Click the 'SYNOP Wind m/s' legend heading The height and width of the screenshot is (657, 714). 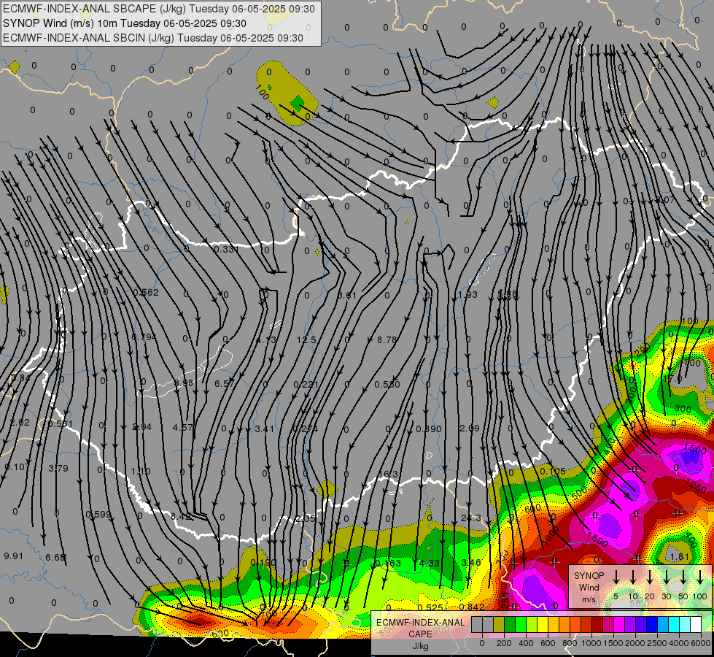coord(589,587)
